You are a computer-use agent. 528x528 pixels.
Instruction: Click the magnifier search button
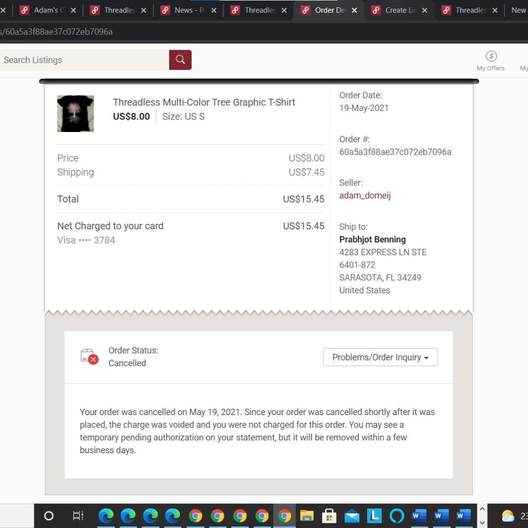180,60
